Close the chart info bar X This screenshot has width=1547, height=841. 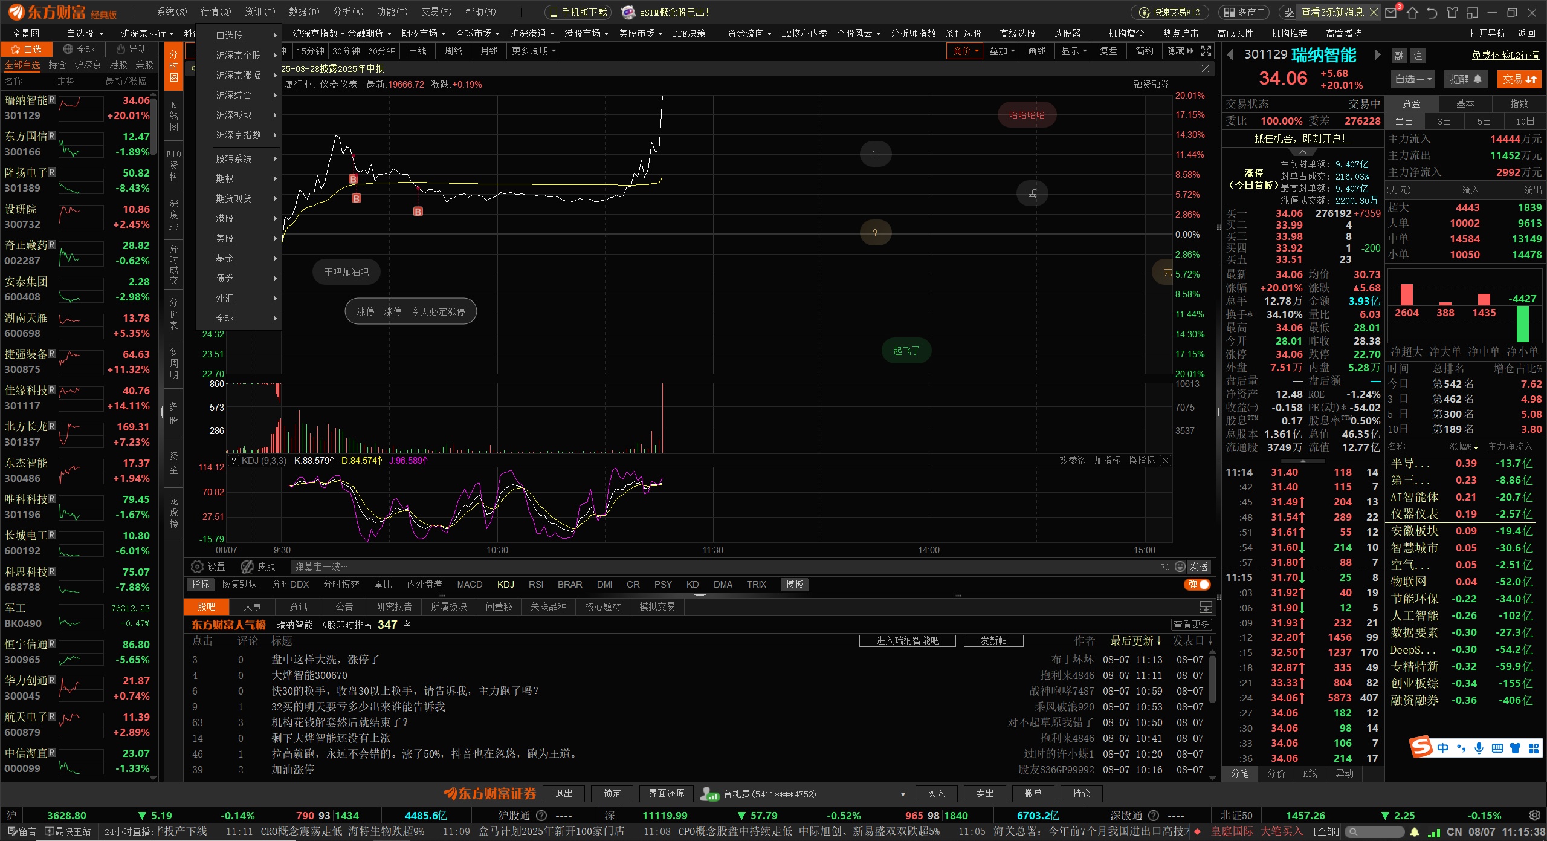tap(1205, 69)
